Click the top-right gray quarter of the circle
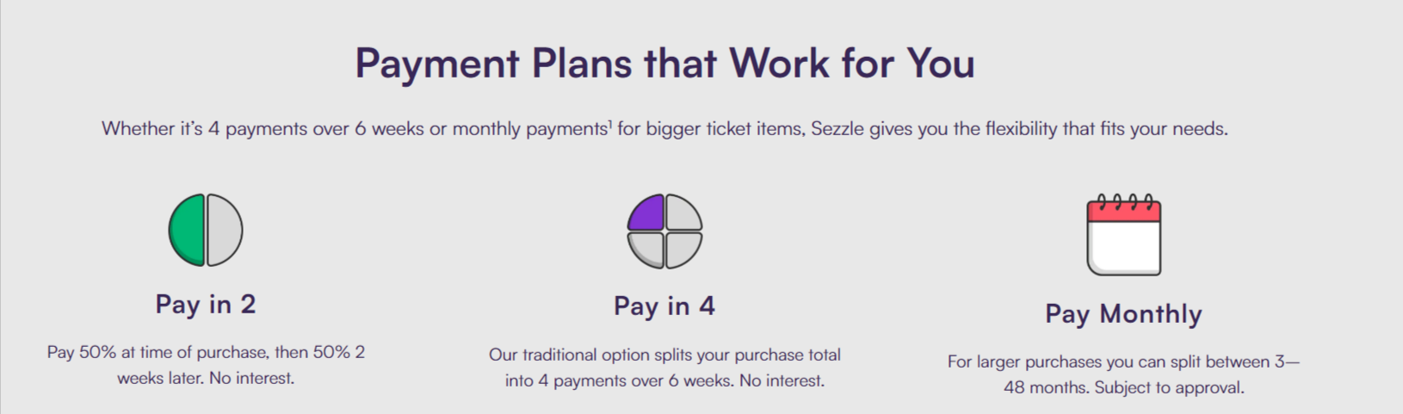The height and width of the screenshot is (414, 1403). tap(682, 214)
